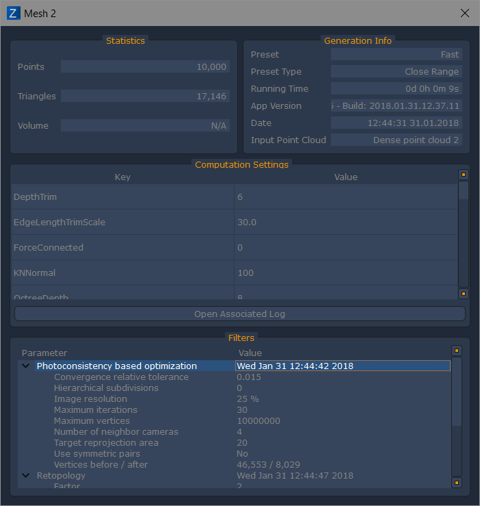Collapse the Retopology filter entry
This screenshot has width=480, height=506.
[x=25, y=475]
